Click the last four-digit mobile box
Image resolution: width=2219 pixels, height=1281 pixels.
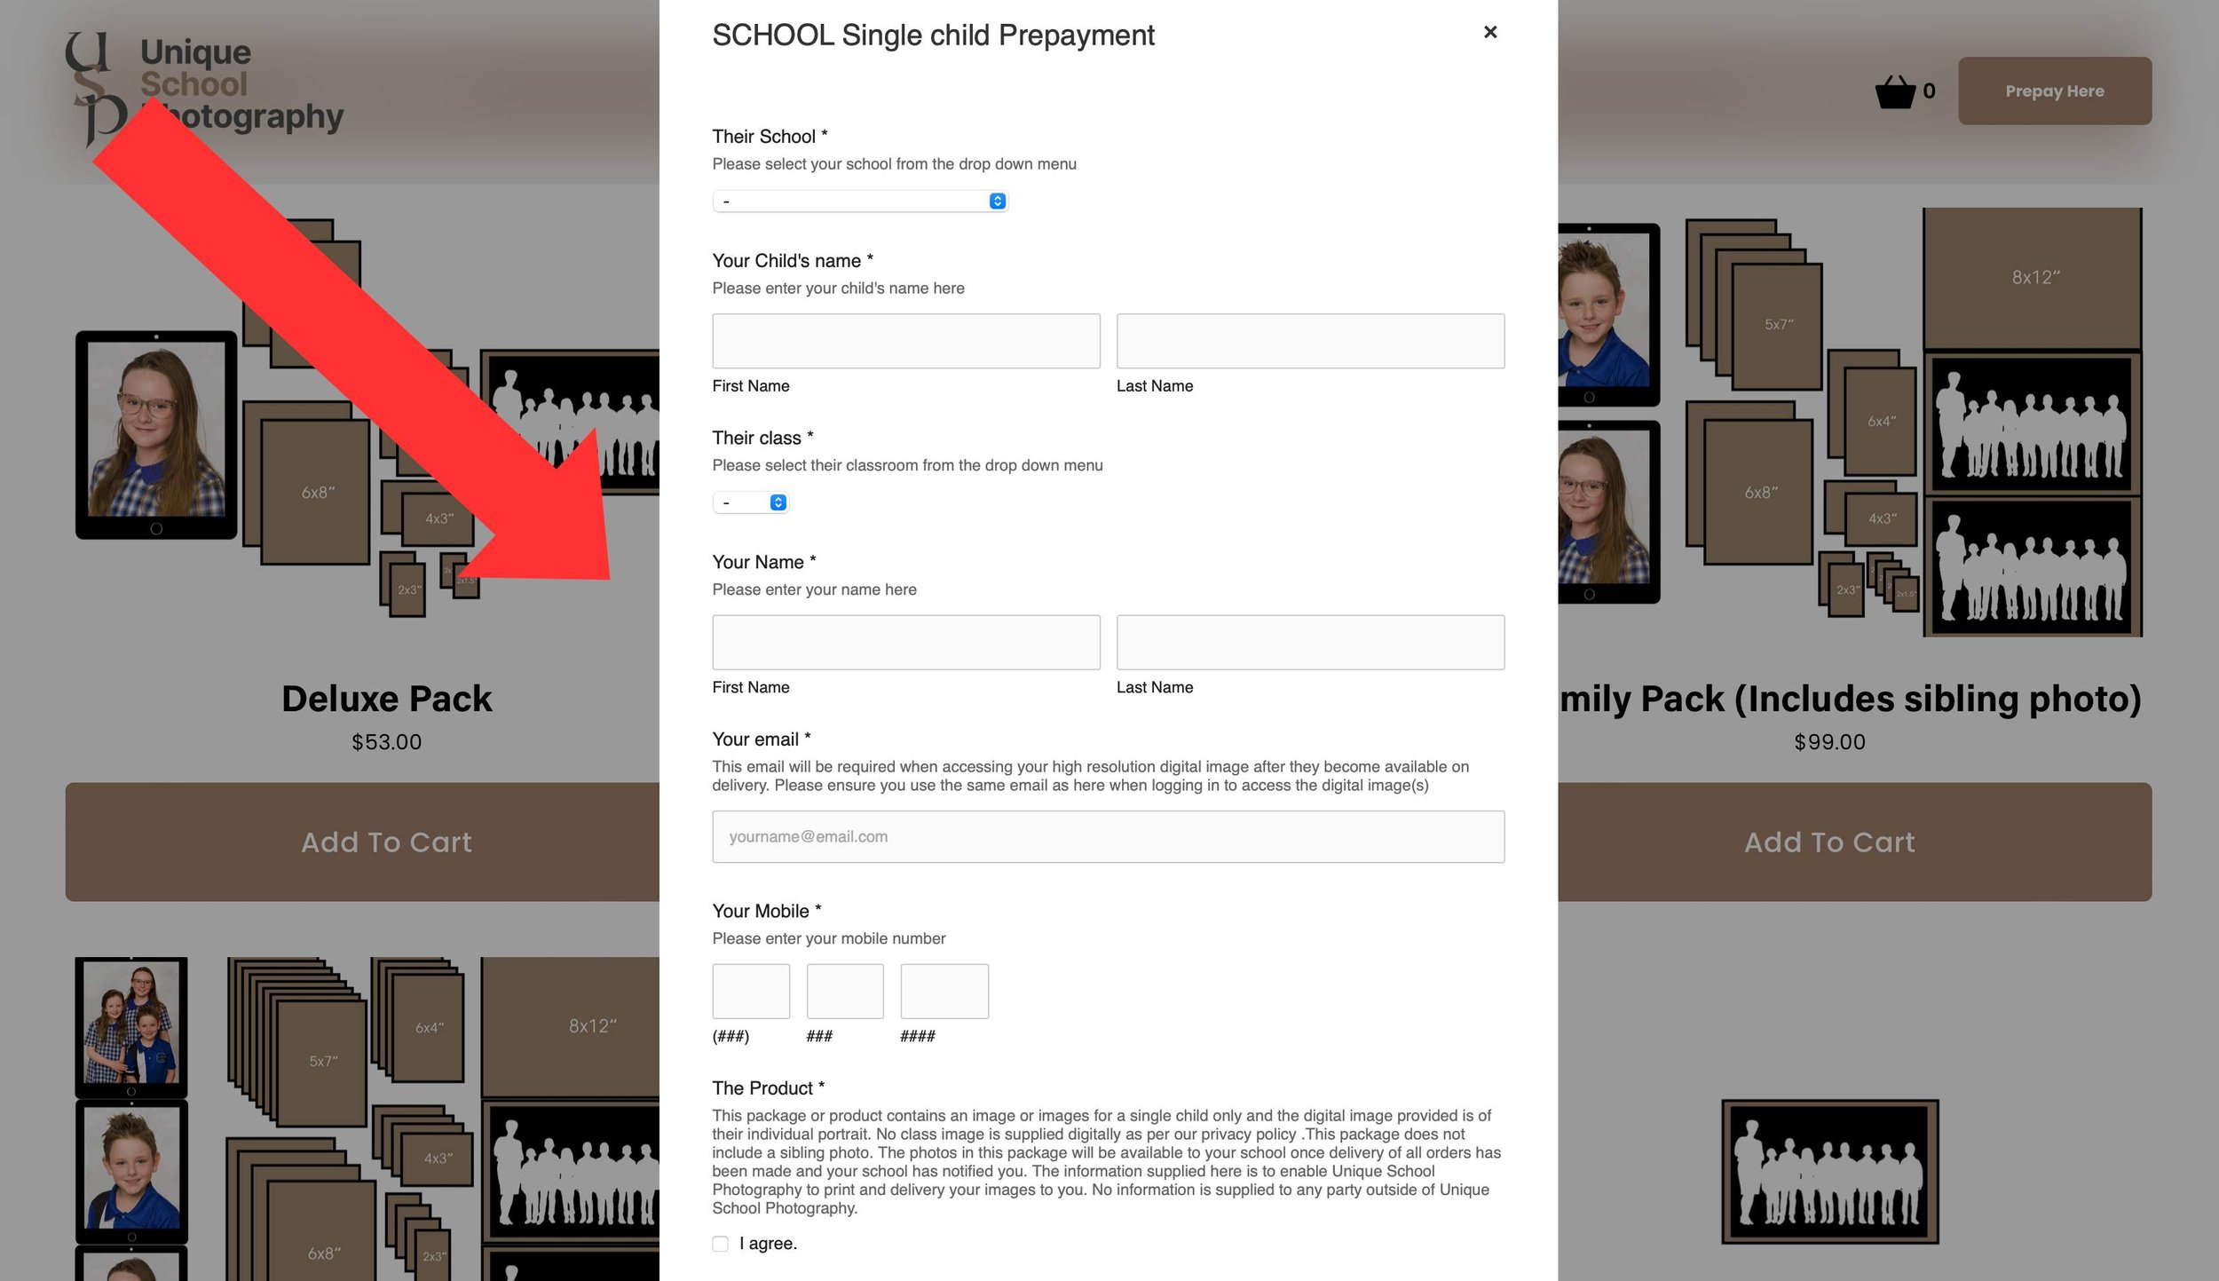click(944, 991)
